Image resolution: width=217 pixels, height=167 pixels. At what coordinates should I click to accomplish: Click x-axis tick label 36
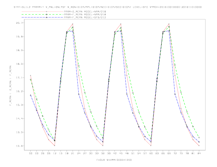coord(103,153)
